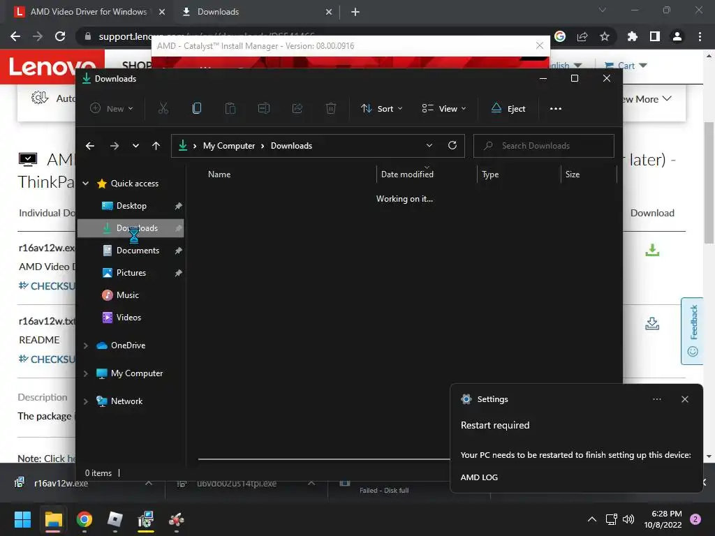Select Pictures in Quick access
715x536 pixels.
131,273
